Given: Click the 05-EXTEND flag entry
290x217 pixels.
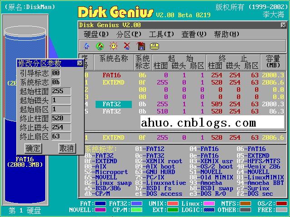Looking at the screenshot, I should pos(253,156).
